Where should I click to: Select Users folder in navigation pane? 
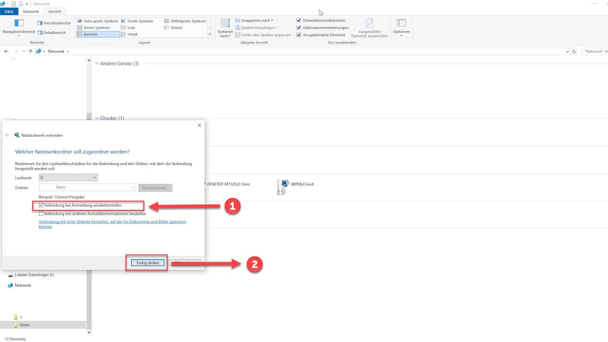[24, 325]
